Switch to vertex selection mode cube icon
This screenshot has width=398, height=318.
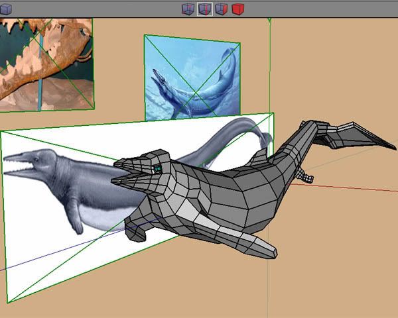click(x=188, y=9)
